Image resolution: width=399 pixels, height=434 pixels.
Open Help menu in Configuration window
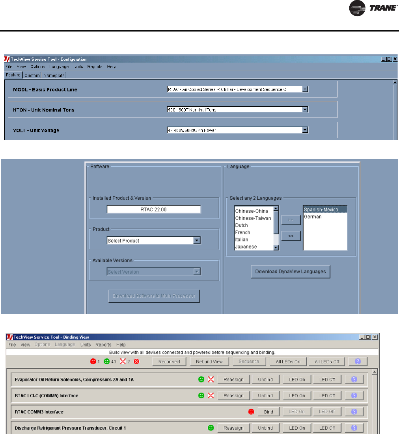click(x=112, y=67)
